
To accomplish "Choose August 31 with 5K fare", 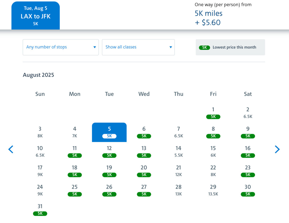I will (40, 209).
